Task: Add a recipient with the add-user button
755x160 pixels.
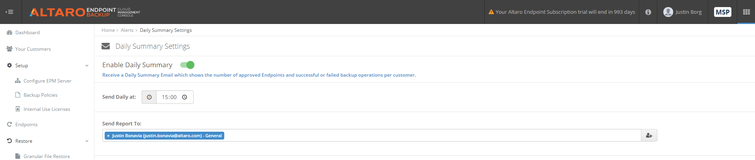Action: pyautogui.click(x=649, y=135)
